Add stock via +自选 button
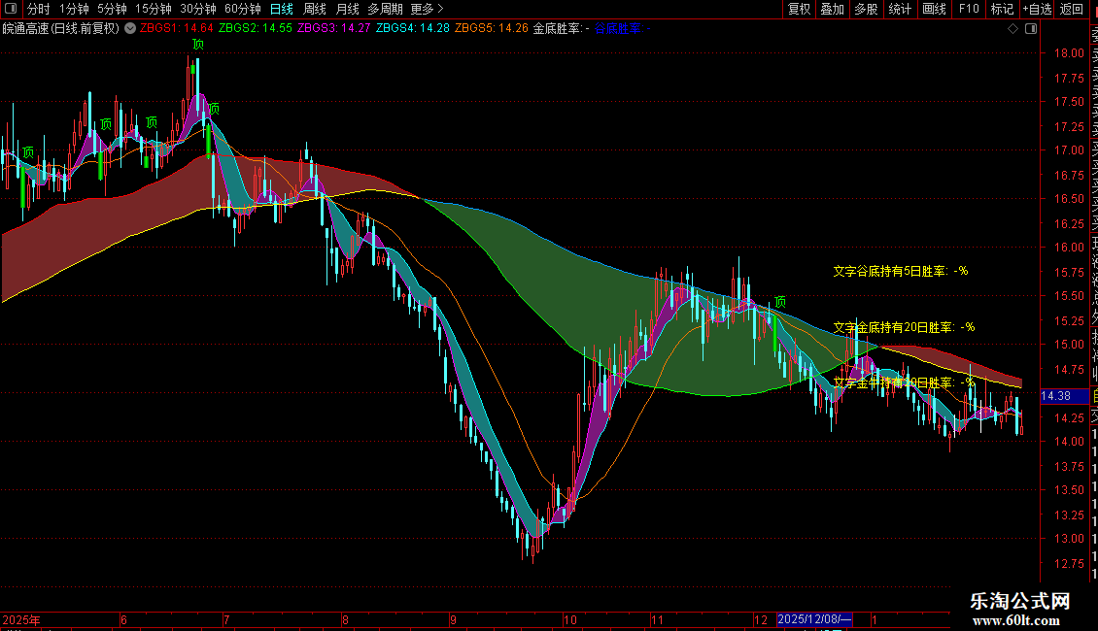The width and height of the screenshot is (1098, 631). point(1037,9)
